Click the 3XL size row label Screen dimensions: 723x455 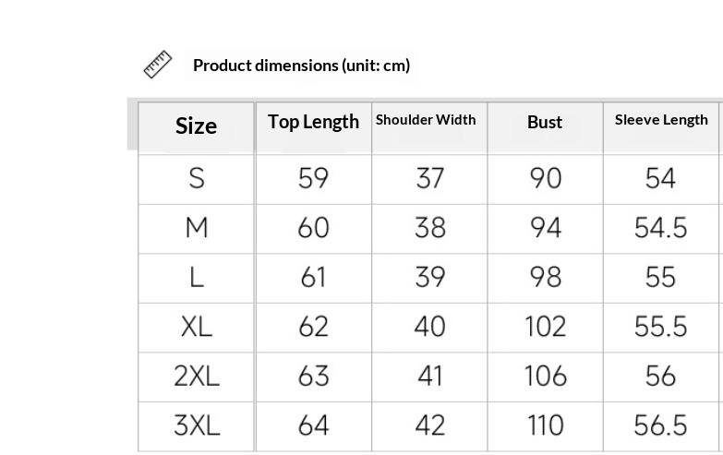pyautogui.click(x=196, y=425)
